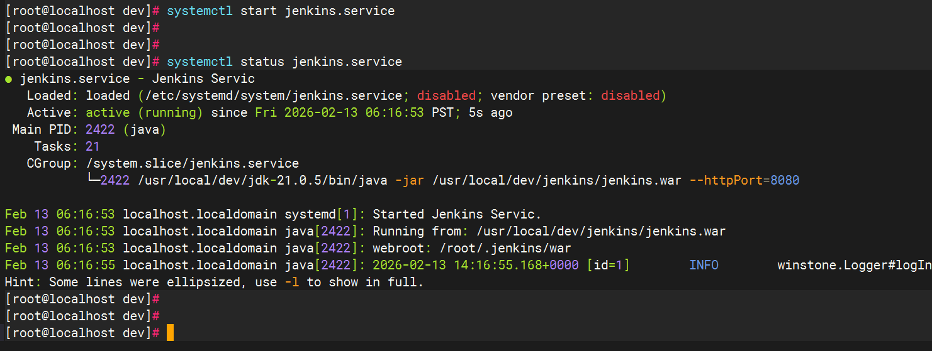Click the '[id=1]' log field
Image resolution: width=932 pixels, height=351 pixels.
(x=608, y=265)
